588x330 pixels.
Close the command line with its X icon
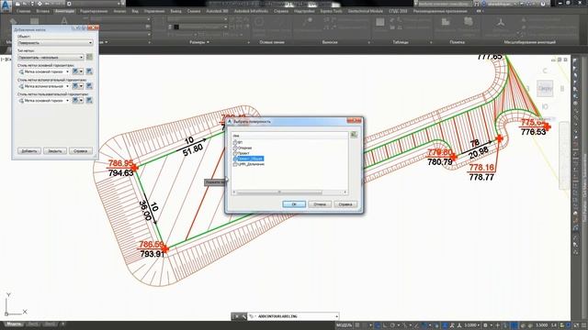pos(236,316)
